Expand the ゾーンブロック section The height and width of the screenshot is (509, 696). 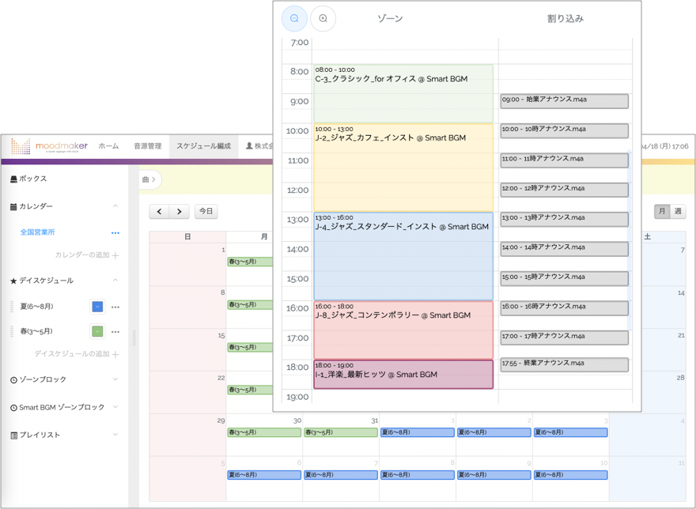(115, 379)
